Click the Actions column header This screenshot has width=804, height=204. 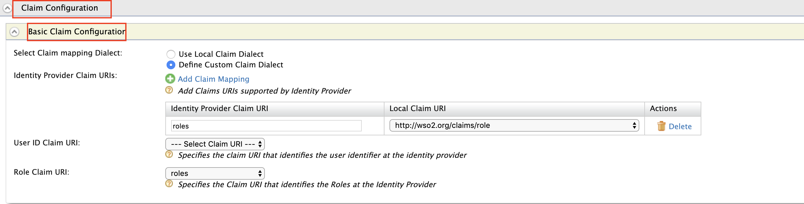663,109
